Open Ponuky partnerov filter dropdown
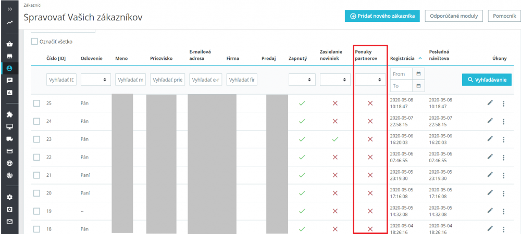 [370, 80]
